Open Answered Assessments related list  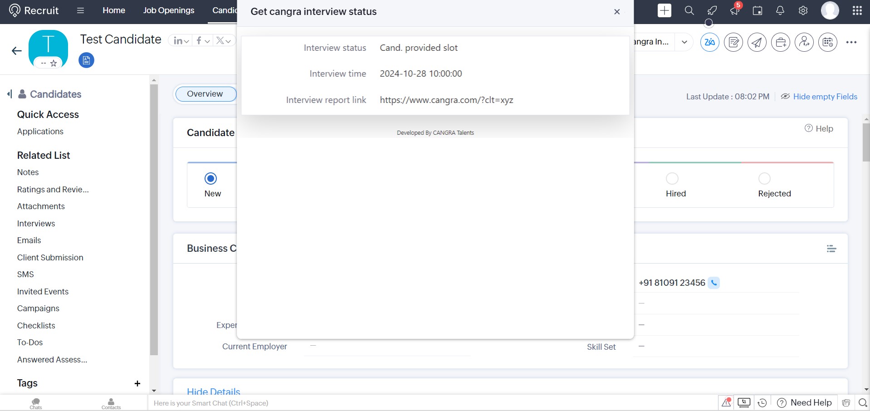(52, 360)
